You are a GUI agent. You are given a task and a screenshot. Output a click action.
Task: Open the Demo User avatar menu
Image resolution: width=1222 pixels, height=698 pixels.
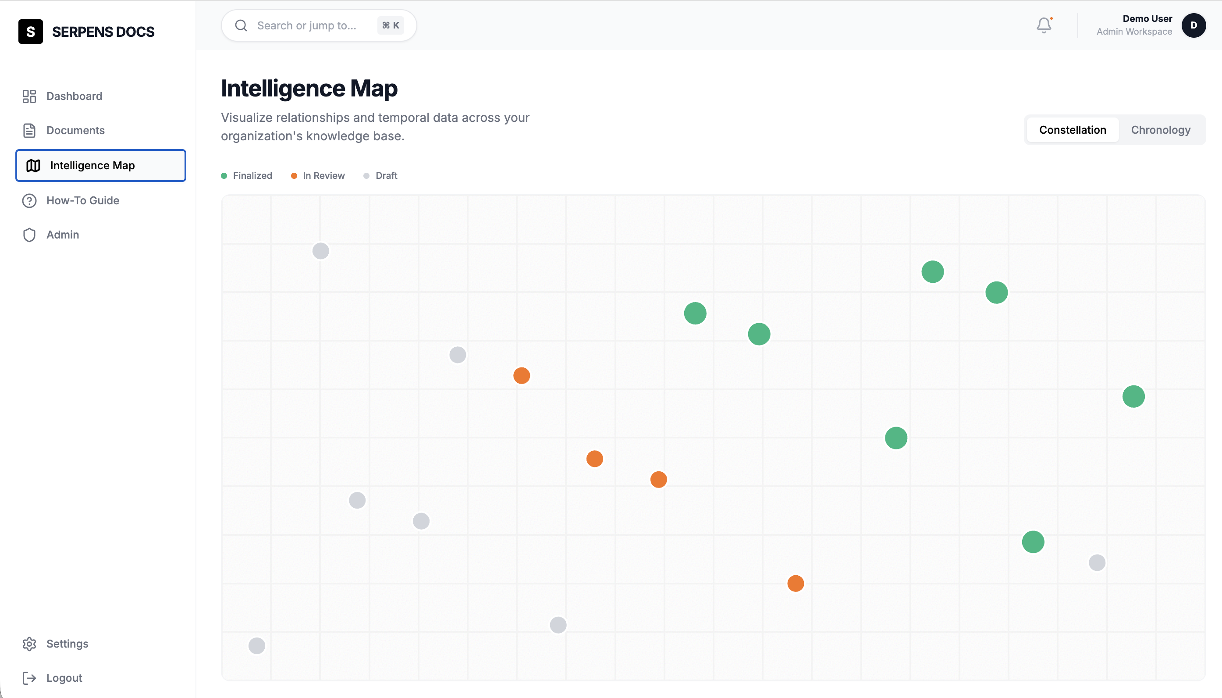1194,25
